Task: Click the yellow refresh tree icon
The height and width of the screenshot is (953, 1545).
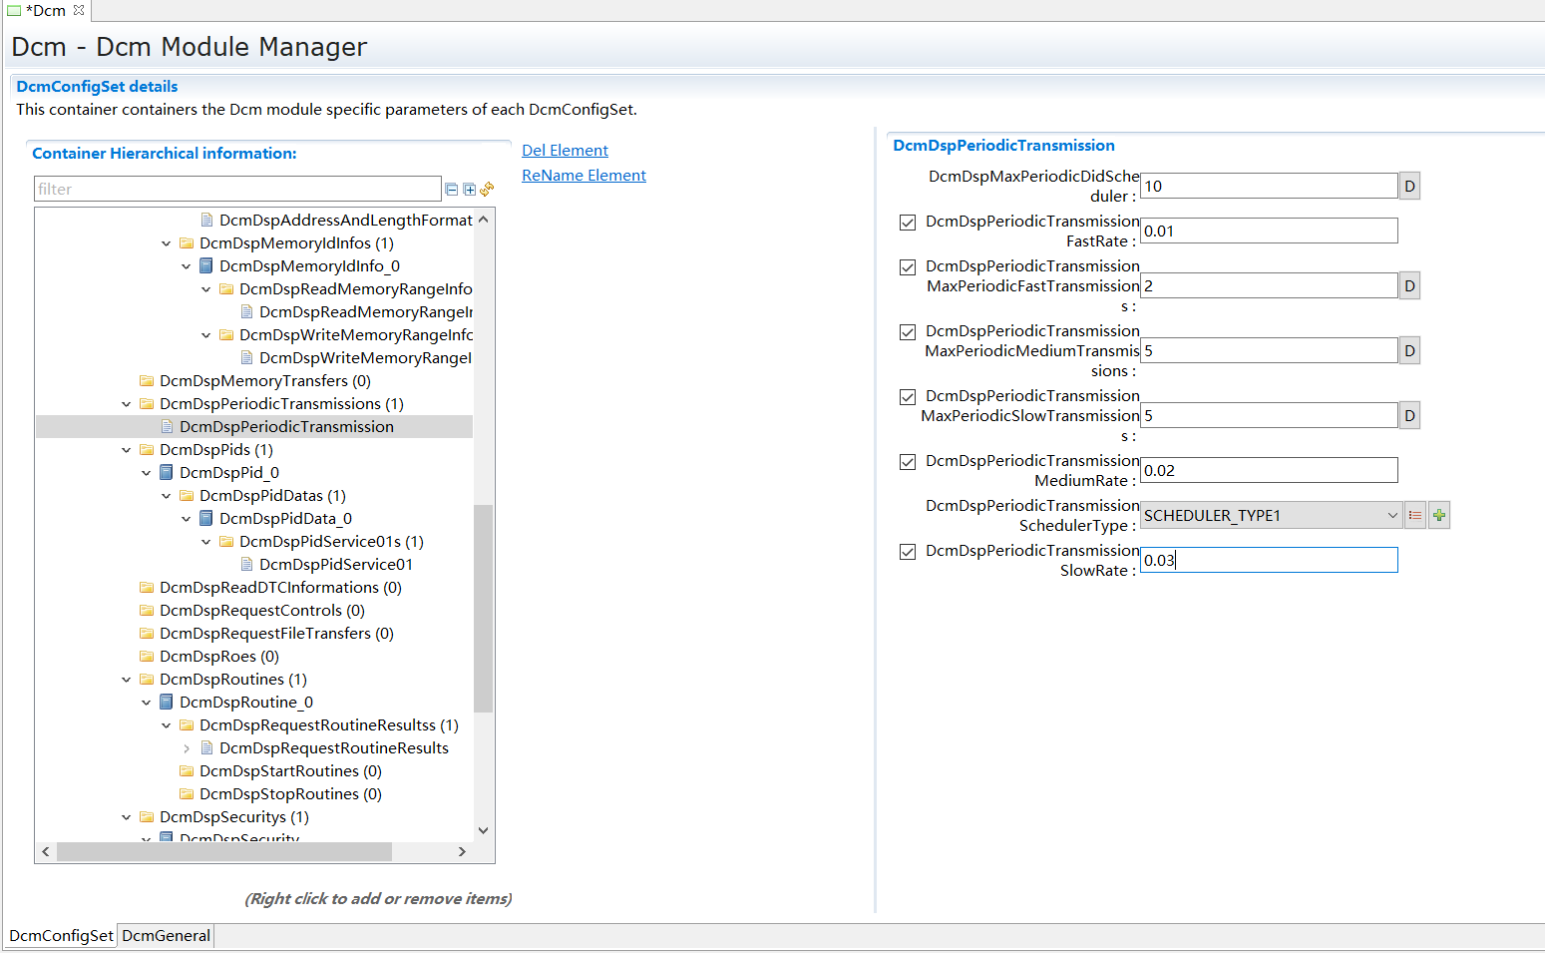Action: (488, 189)
